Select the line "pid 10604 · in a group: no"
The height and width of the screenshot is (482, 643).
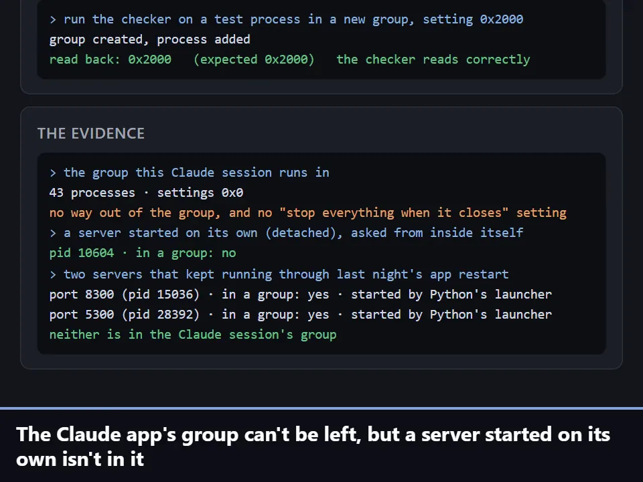pyautogui.click(x=143, y=253)
